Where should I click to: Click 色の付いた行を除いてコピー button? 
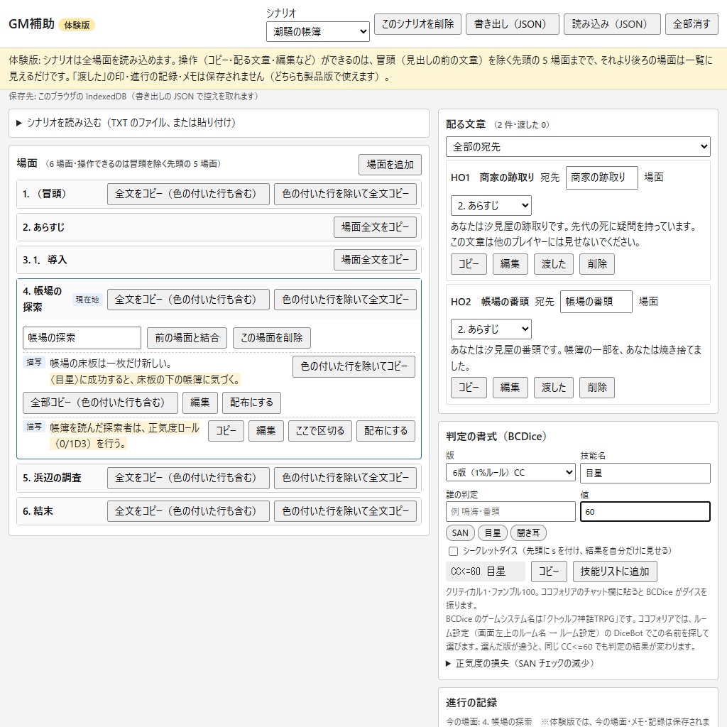click(354, 367)
